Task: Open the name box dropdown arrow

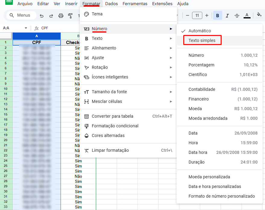Action: [x=26, y=28]
